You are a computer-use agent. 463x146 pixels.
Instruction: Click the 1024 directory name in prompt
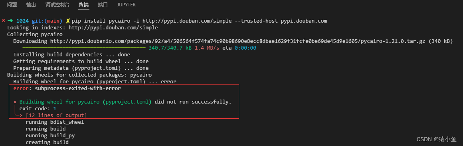click(x=22, y=21)
